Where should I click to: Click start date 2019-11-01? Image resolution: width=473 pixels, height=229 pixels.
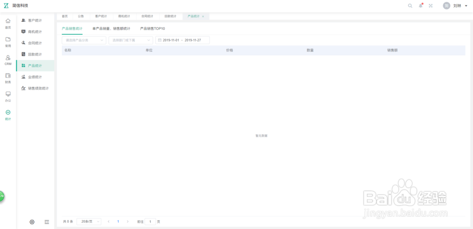click(x=171, y=40)
